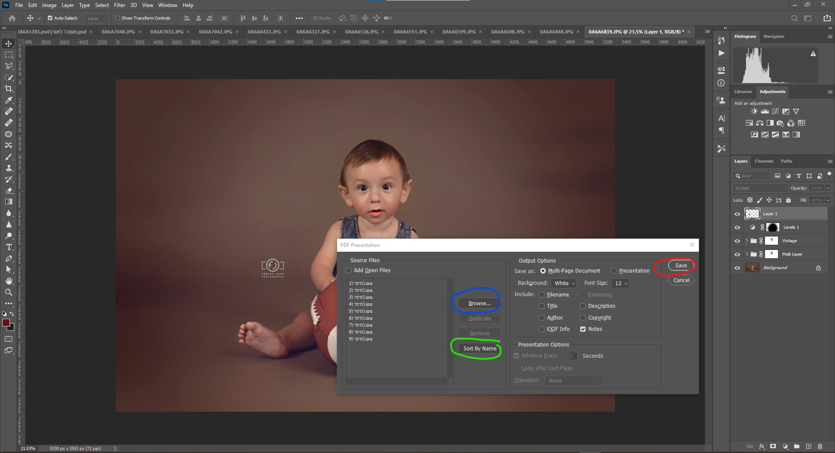Select the Crop tool
Screen dimensions: 835x453
point(9,89)
